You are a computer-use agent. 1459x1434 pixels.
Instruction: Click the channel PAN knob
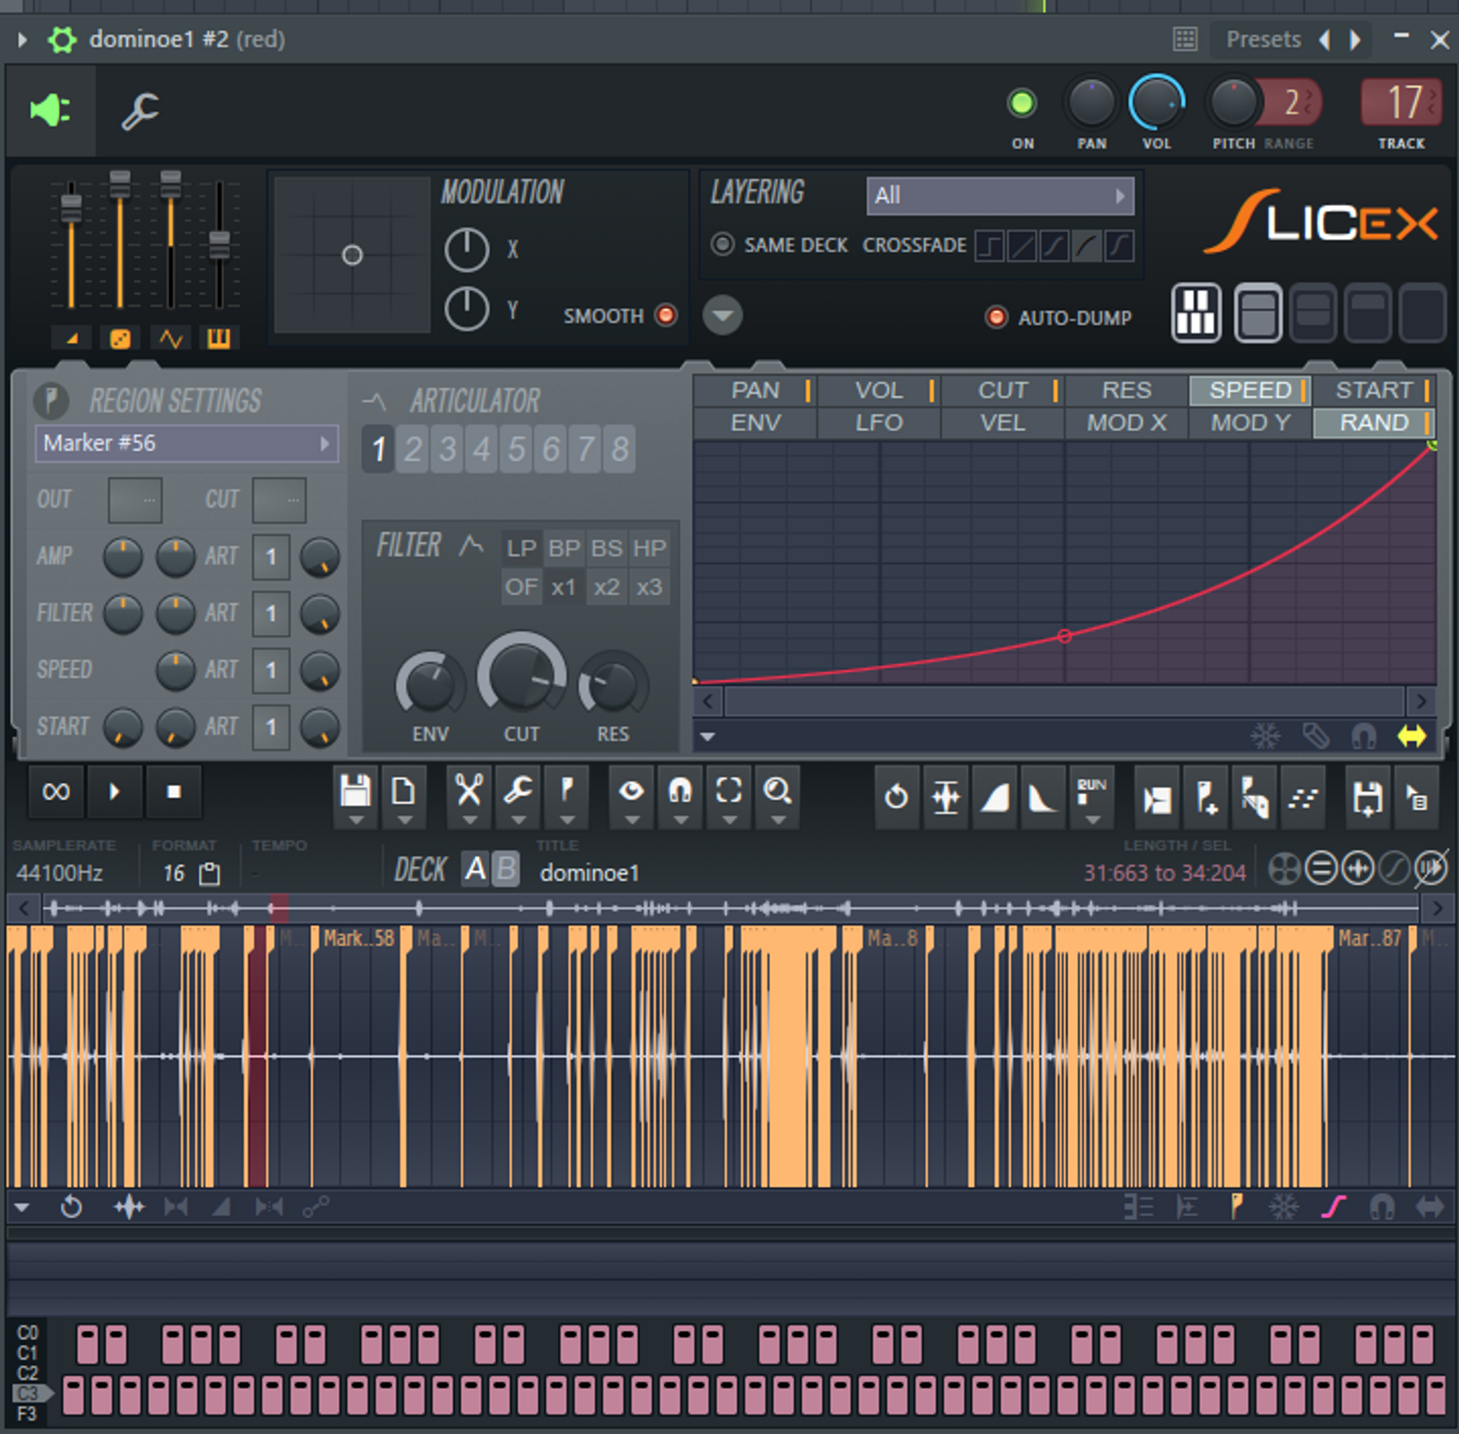(1091, 103)
